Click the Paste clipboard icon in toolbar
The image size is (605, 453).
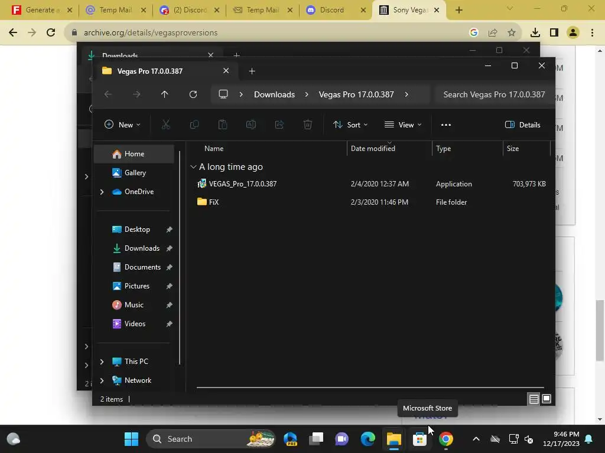pyautogui.click(x=223, y=124)
